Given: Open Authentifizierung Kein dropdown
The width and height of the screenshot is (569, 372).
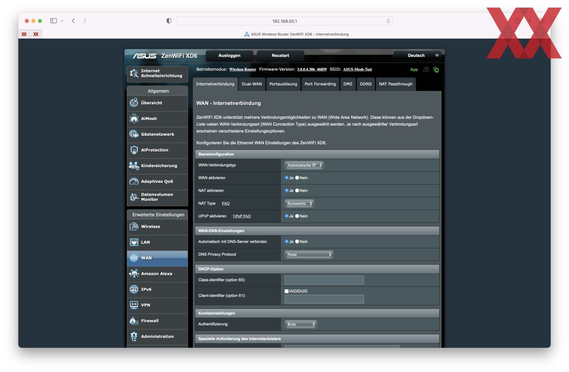Looking at the screenshot, I should (x=300, y=324).
